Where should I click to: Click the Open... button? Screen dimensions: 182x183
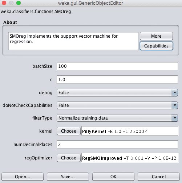tap(23, 177)
